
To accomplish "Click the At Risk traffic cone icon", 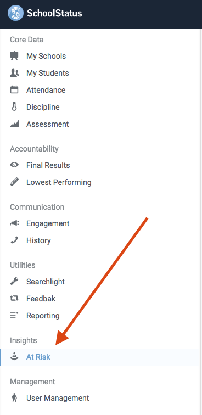I will 14,357.
